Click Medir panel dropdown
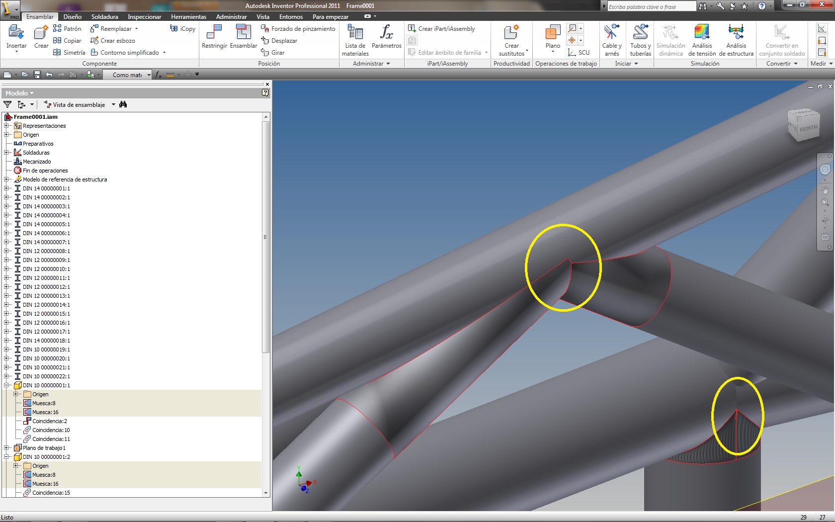 tap(822, 64)
